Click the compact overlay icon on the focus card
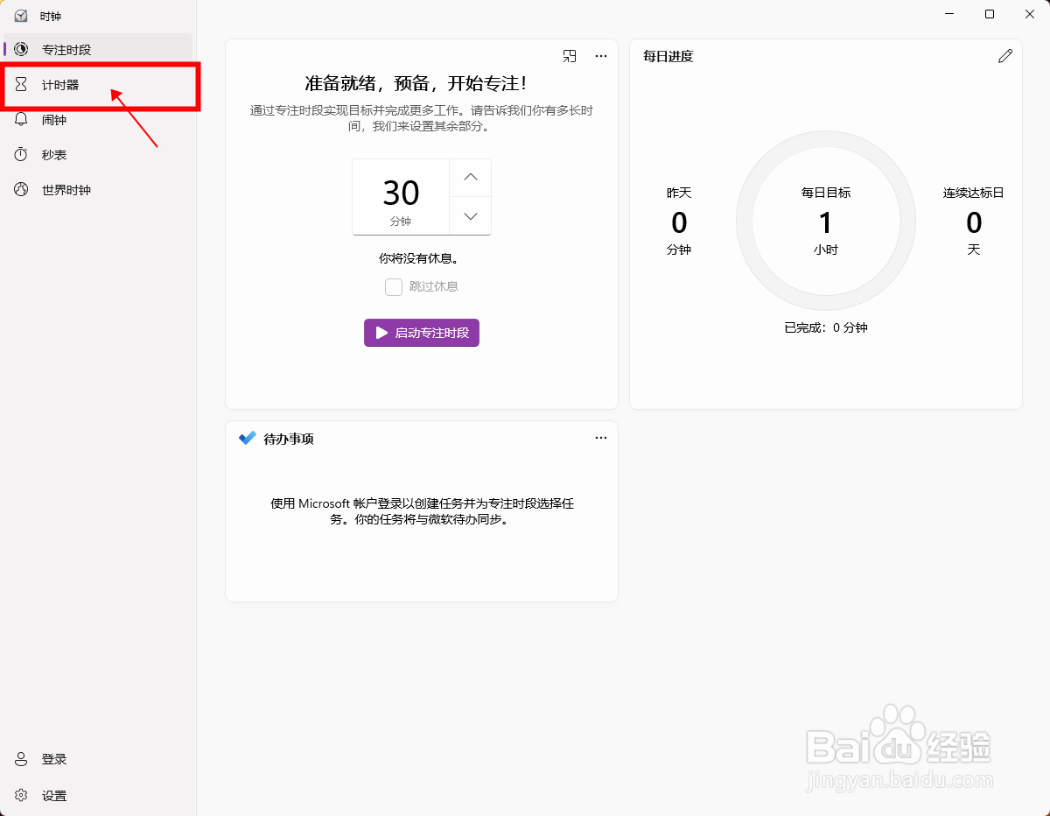 (x=570, y=56)
